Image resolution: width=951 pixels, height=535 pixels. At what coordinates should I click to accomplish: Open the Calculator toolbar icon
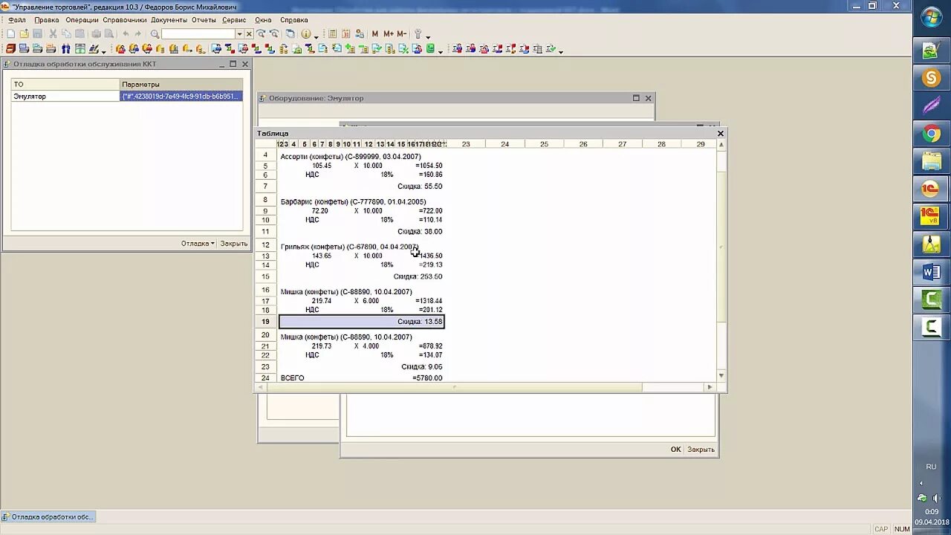click(332, 34)
